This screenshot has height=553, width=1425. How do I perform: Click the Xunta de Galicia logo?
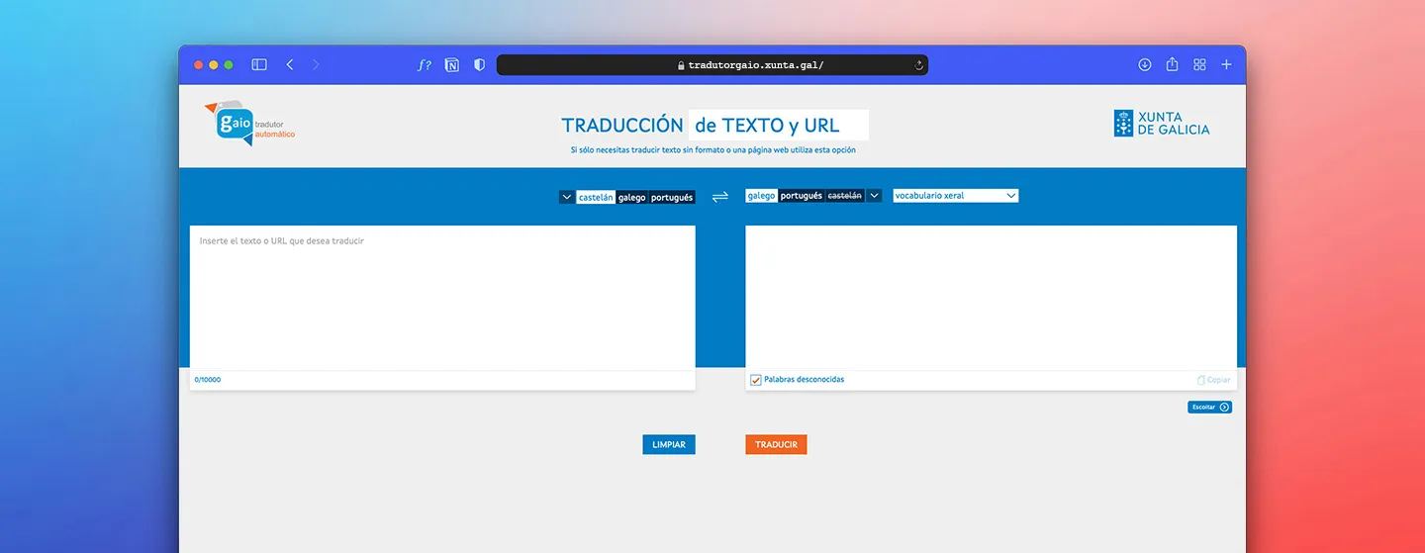(1162, 123)
